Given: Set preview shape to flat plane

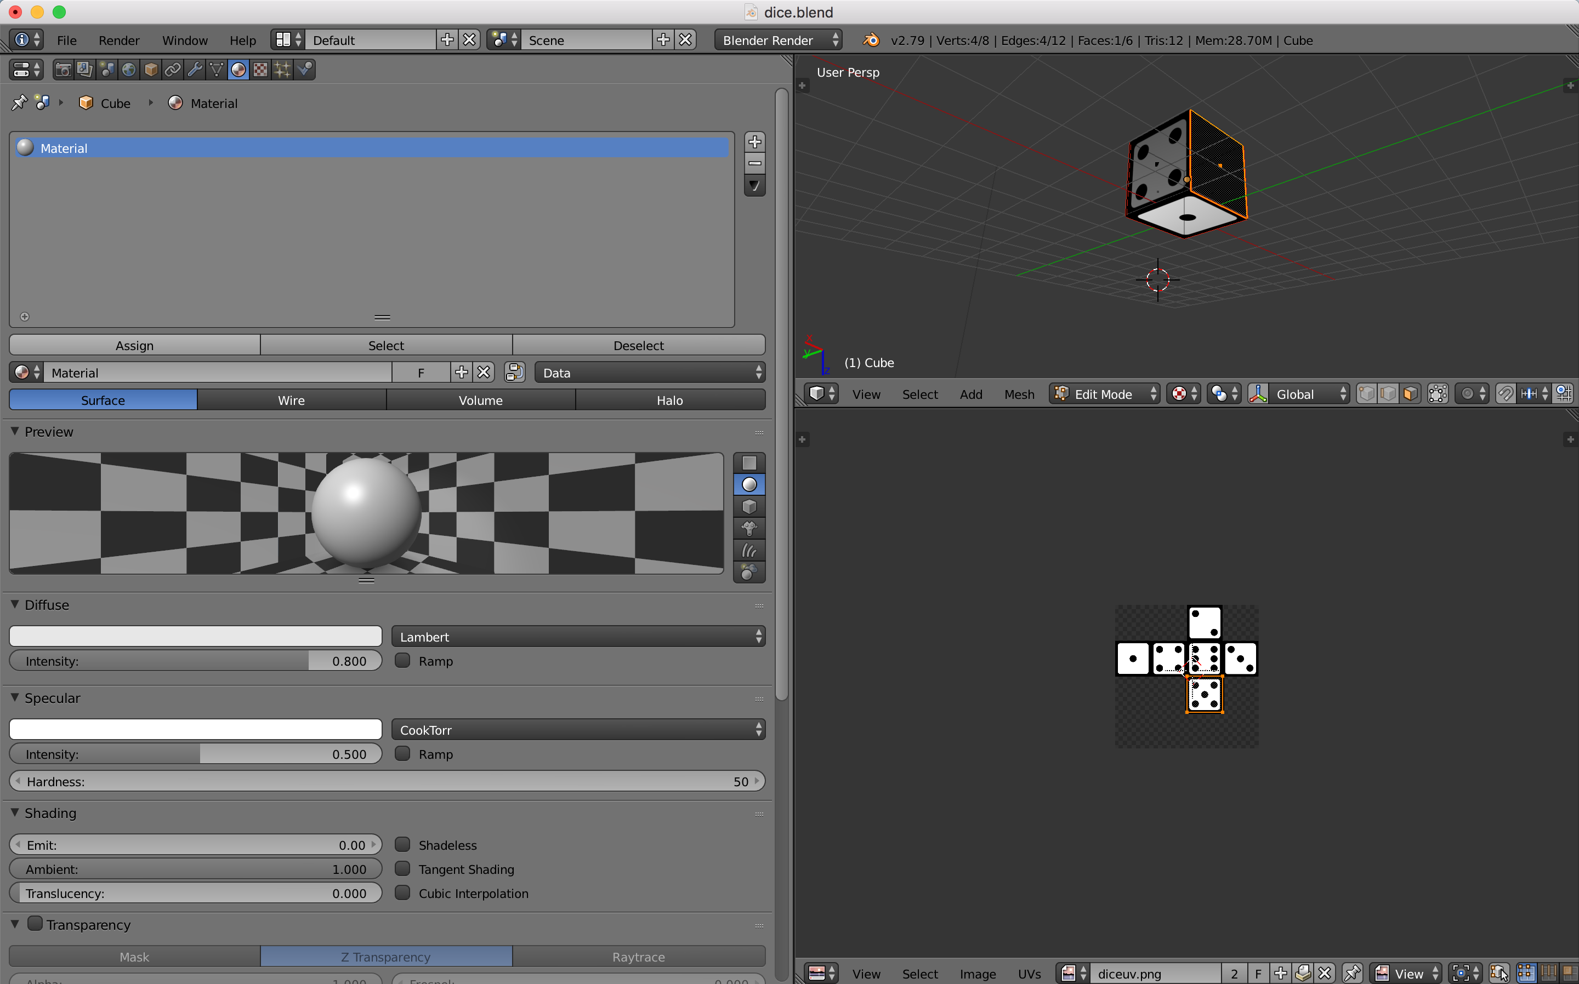Looking at the screenshot, I should pyautogui.click(x=749, y=463).
